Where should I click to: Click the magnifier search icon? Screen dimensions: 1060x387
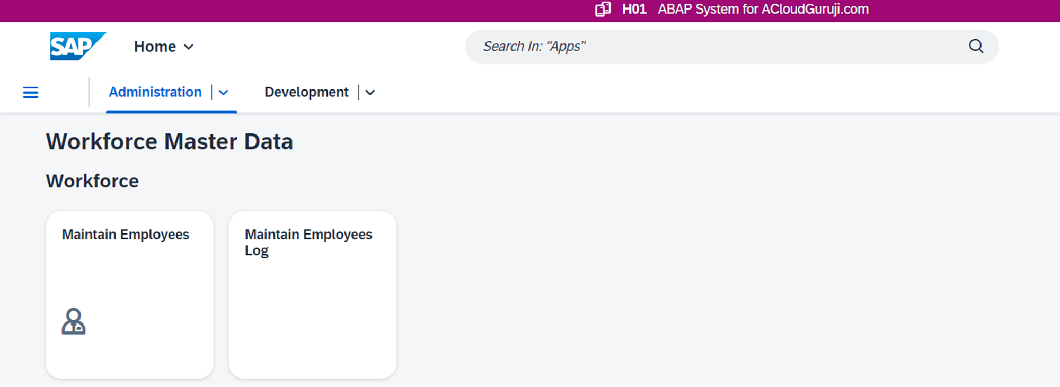[x=976, y=47]
